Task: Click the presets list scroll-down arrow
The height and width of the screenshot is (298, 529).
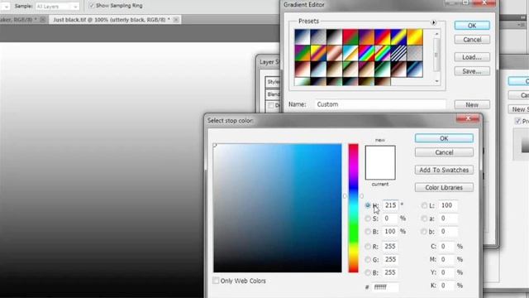Action: click(x=436, y=81)
